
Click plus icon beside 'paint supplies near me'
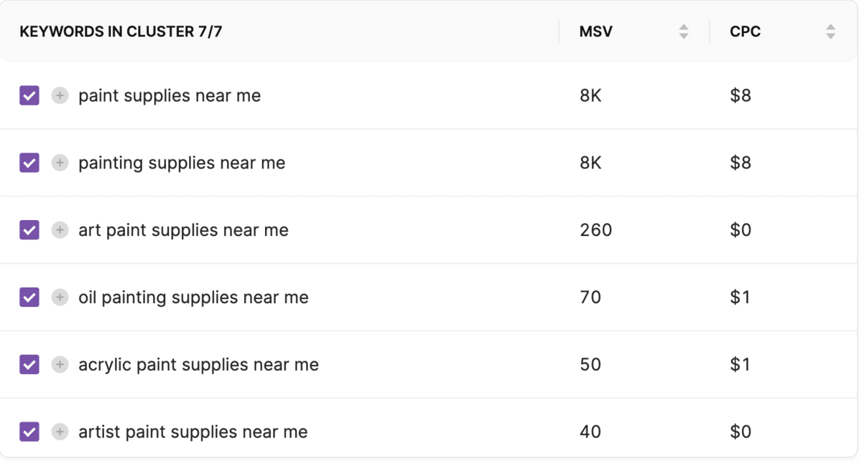coord(60,96)
